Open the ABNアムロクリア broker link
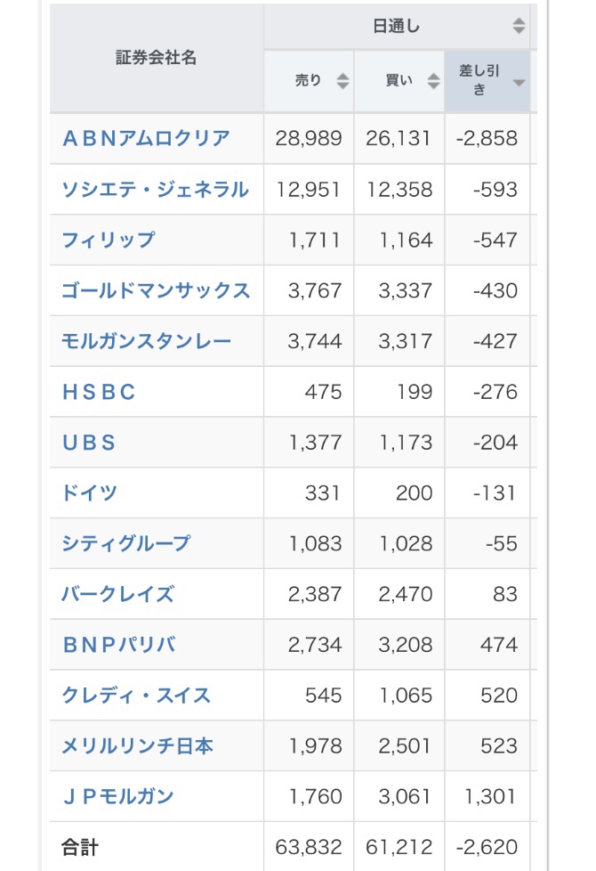The width and height of the screenshot is (596, 871). (146, 138)
